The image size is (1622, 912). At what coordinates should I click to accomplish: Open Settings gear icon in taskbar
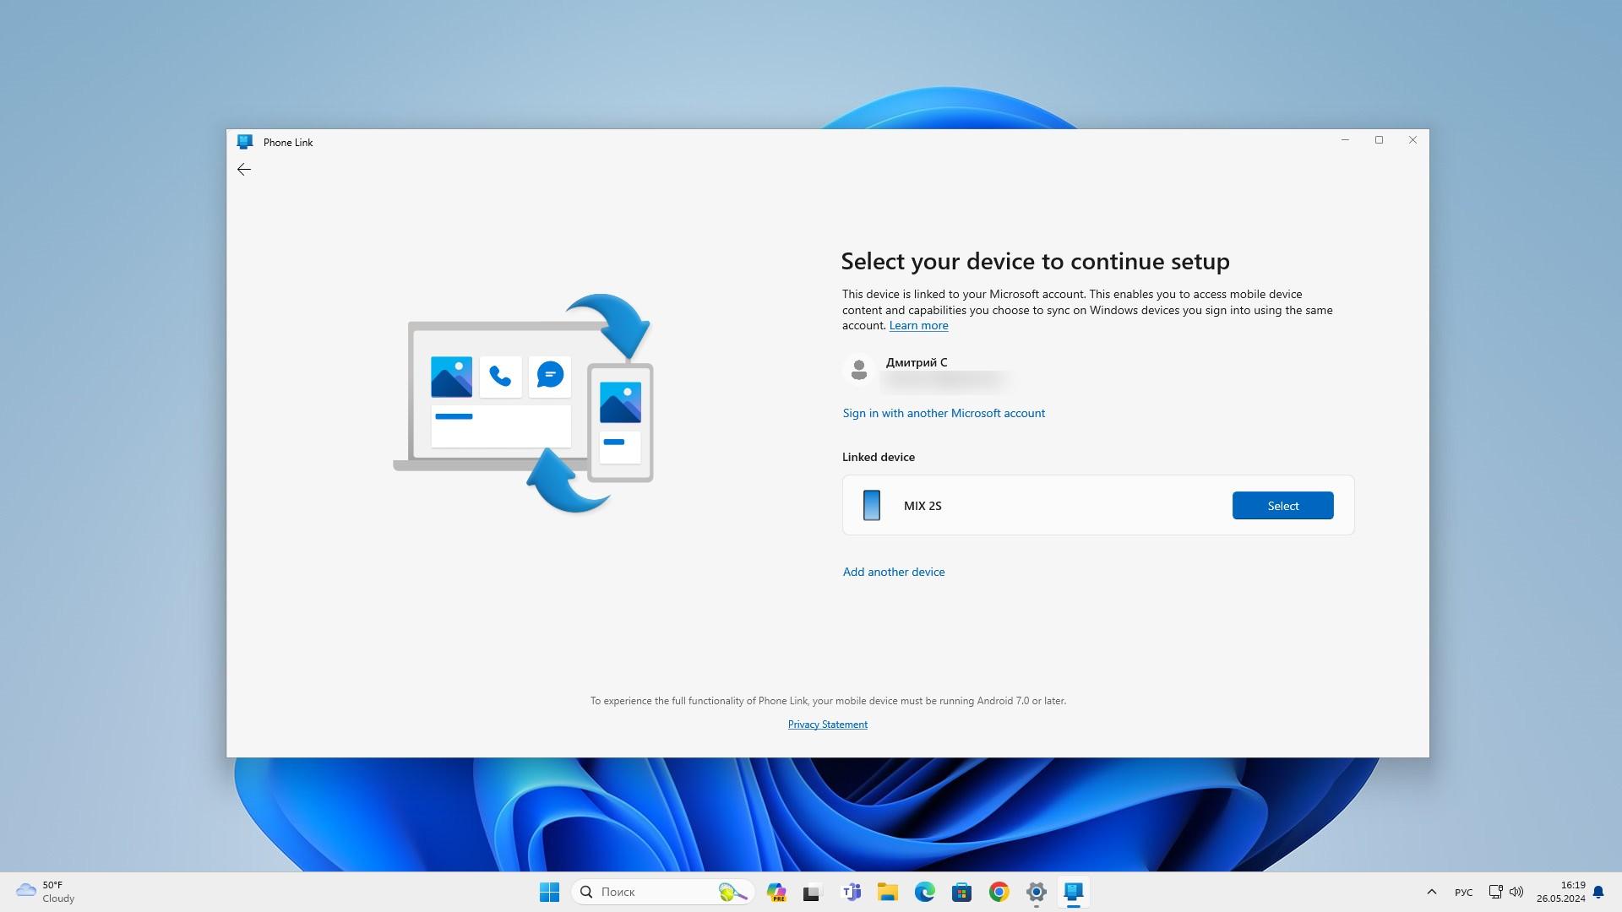click(x=1036, y=891)
